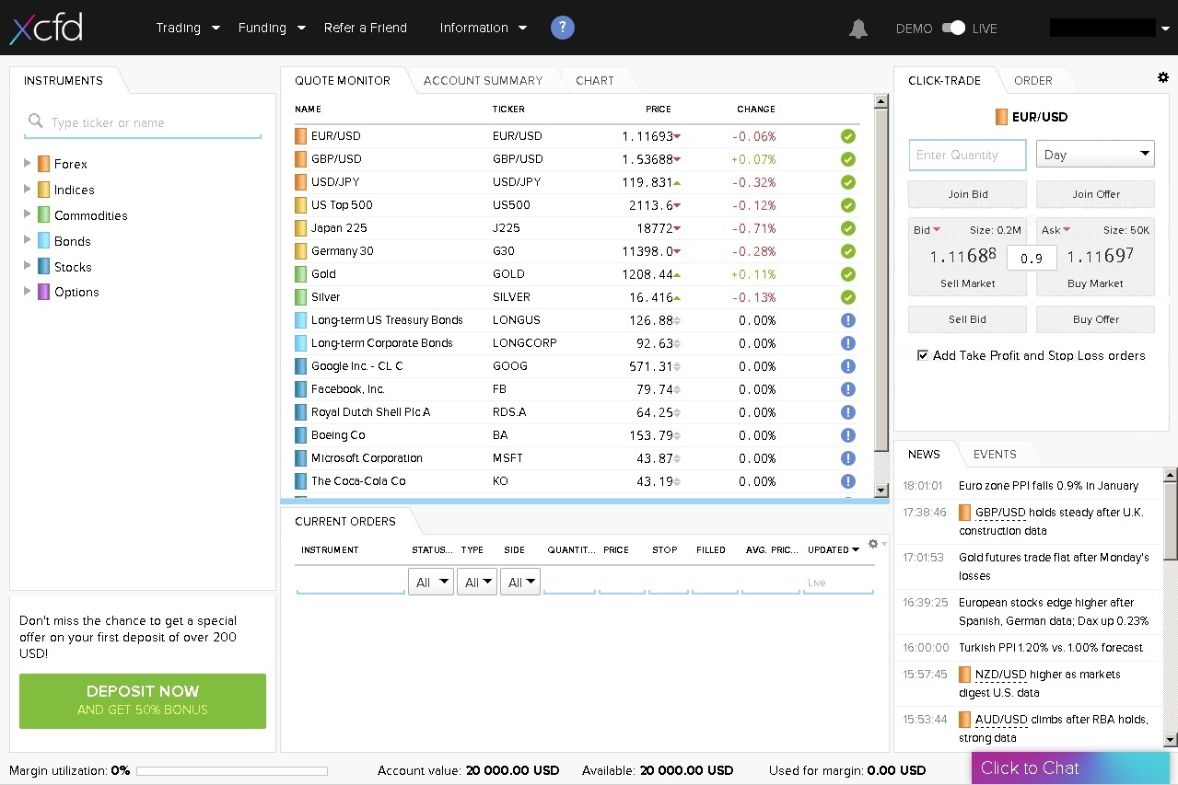1178x785 pixels.
Task: Click the Current Orders settings gear icon
Action: [873, 544]
